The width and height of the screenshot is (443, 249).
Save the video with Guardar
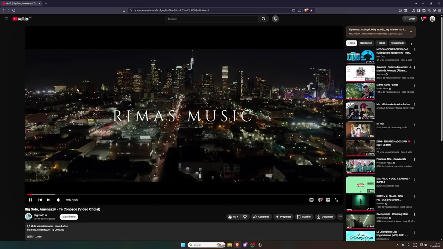(x=304, y=217)
